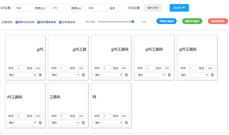The width and height of the screenshot is (229, 135).
Task: Open the 置放 dropdown on the "工具网" frame
Action: (x=65, y=123)
